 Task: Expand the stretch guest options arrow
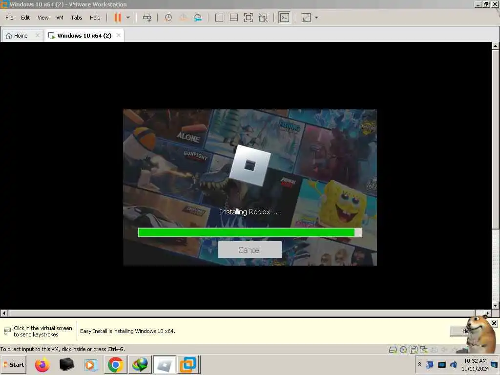[316, 18]
